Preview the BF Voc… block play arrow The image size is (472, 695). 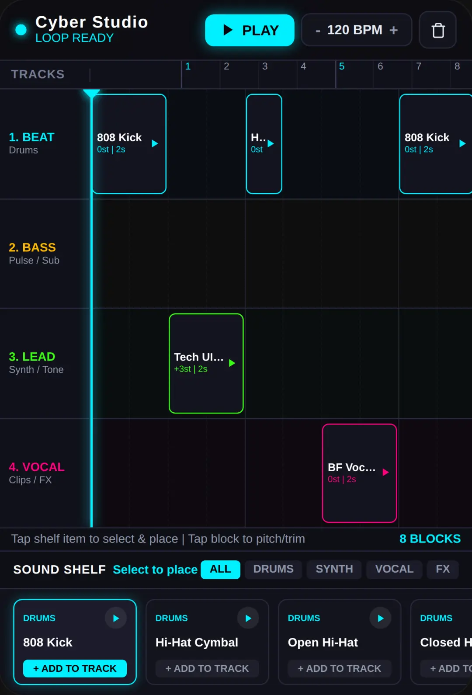(385, 472)
